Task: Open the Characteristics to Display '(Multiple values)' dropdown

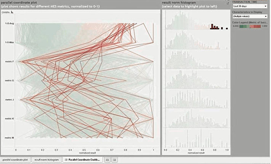Action: coord(250,16)
